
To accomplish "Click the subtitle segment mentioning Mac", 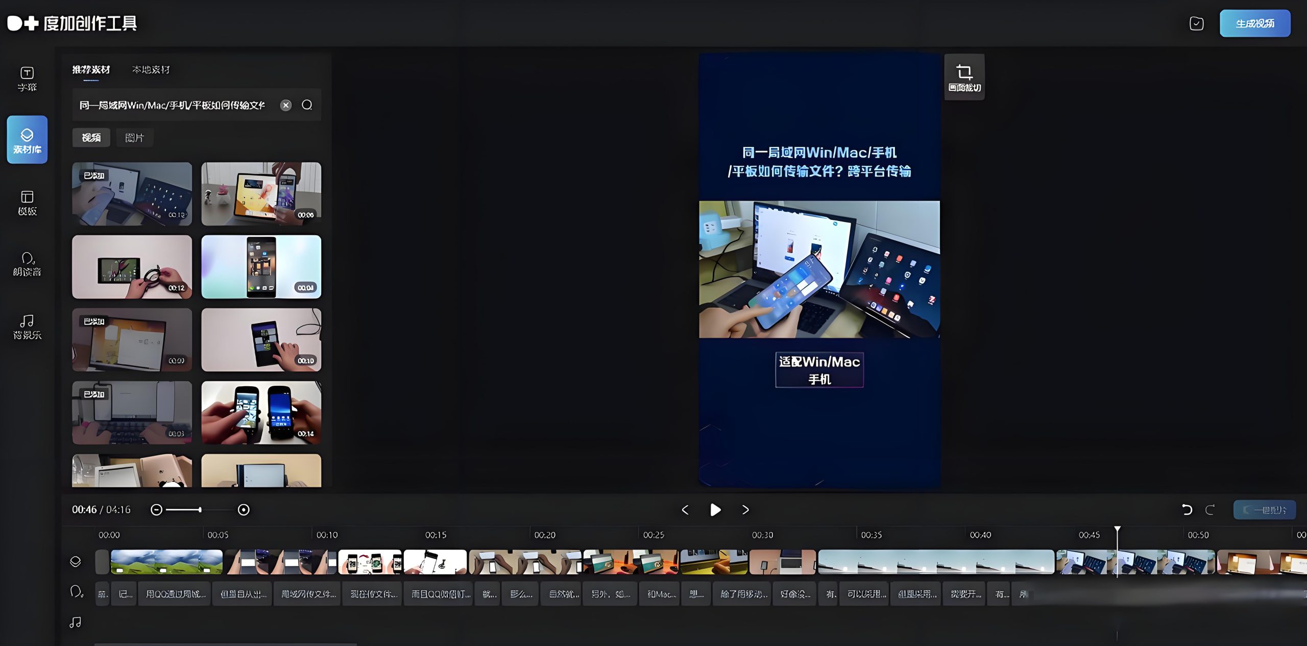I will pyautogui.click(x=659, y=594).
